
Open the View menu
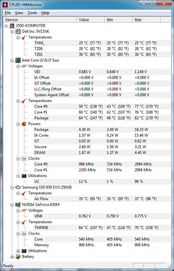(x=19, y=13)
